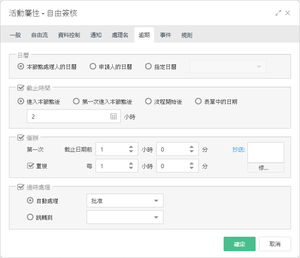Expand the 跳轉到 target dropdown
This screenshot has height=258, width=300.
pos(125,217)
